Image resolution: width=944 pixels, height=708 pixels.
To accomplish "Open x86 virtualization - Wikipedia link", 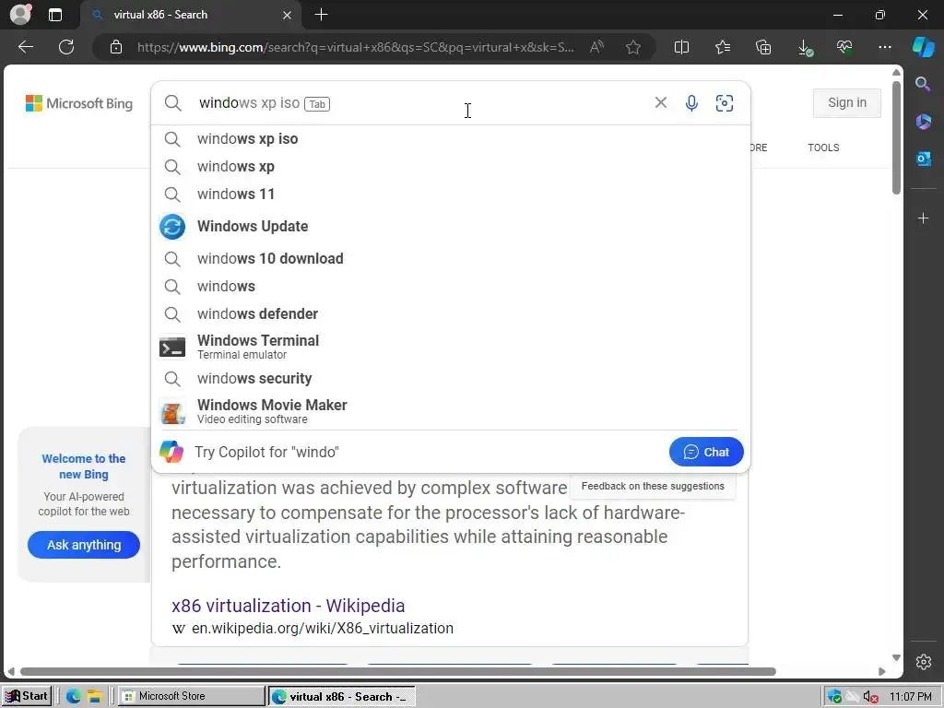I will 289,606.
